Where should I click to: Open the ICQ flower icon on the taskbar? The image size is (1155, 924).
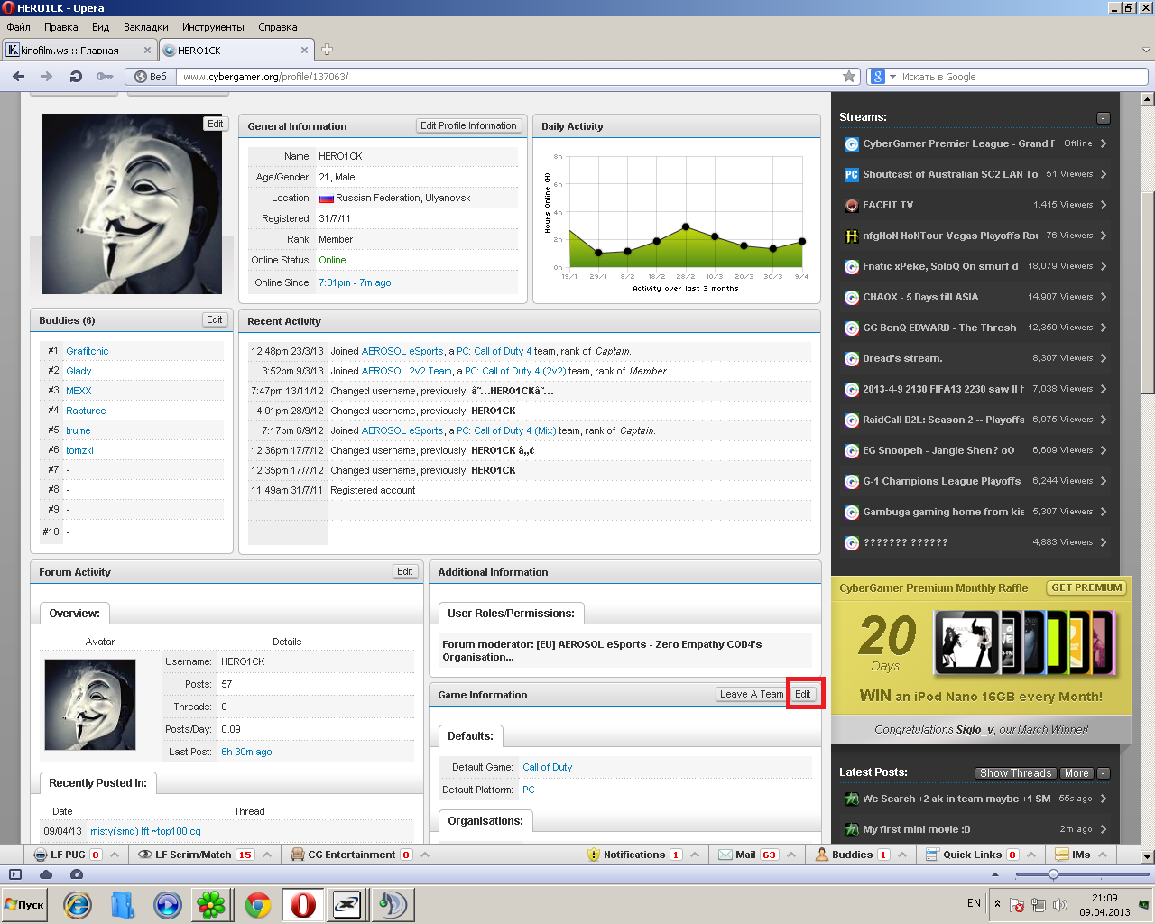[x=211, y=905]
